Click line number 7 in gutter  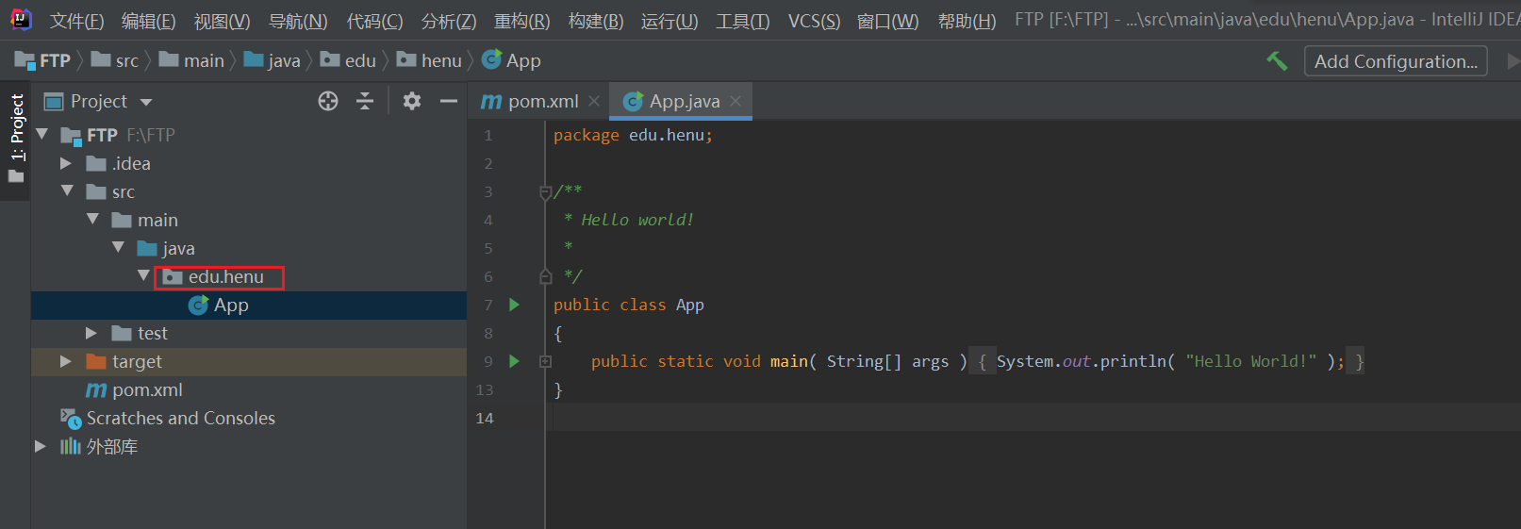point(488,305)
